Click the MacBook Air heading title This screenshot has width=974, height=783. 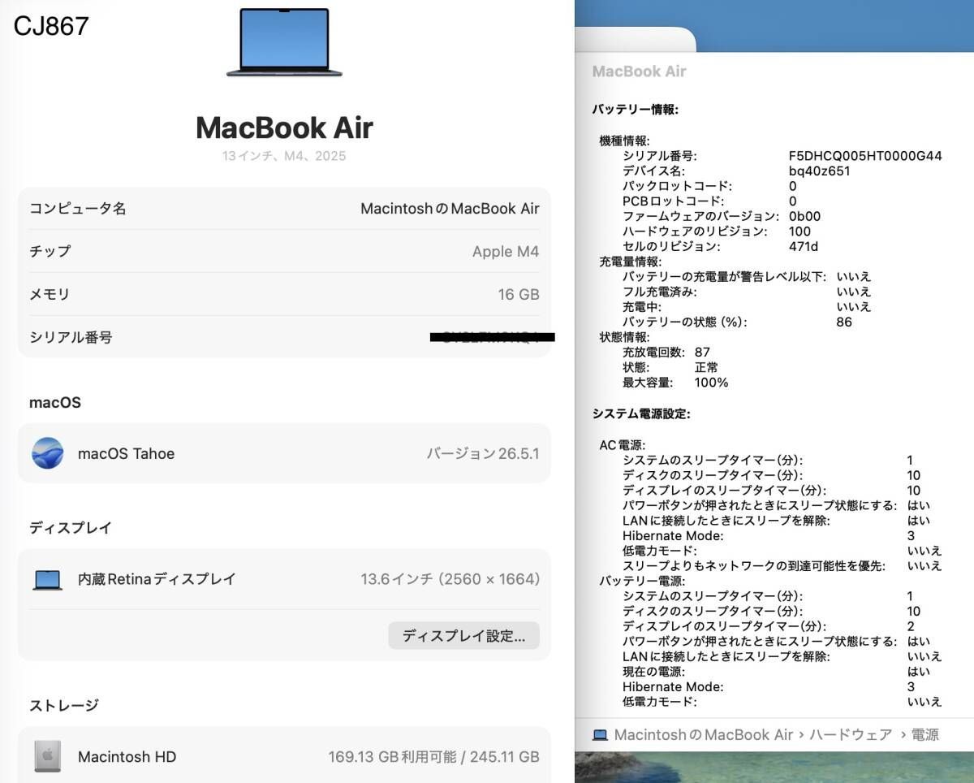coord(284,128)
